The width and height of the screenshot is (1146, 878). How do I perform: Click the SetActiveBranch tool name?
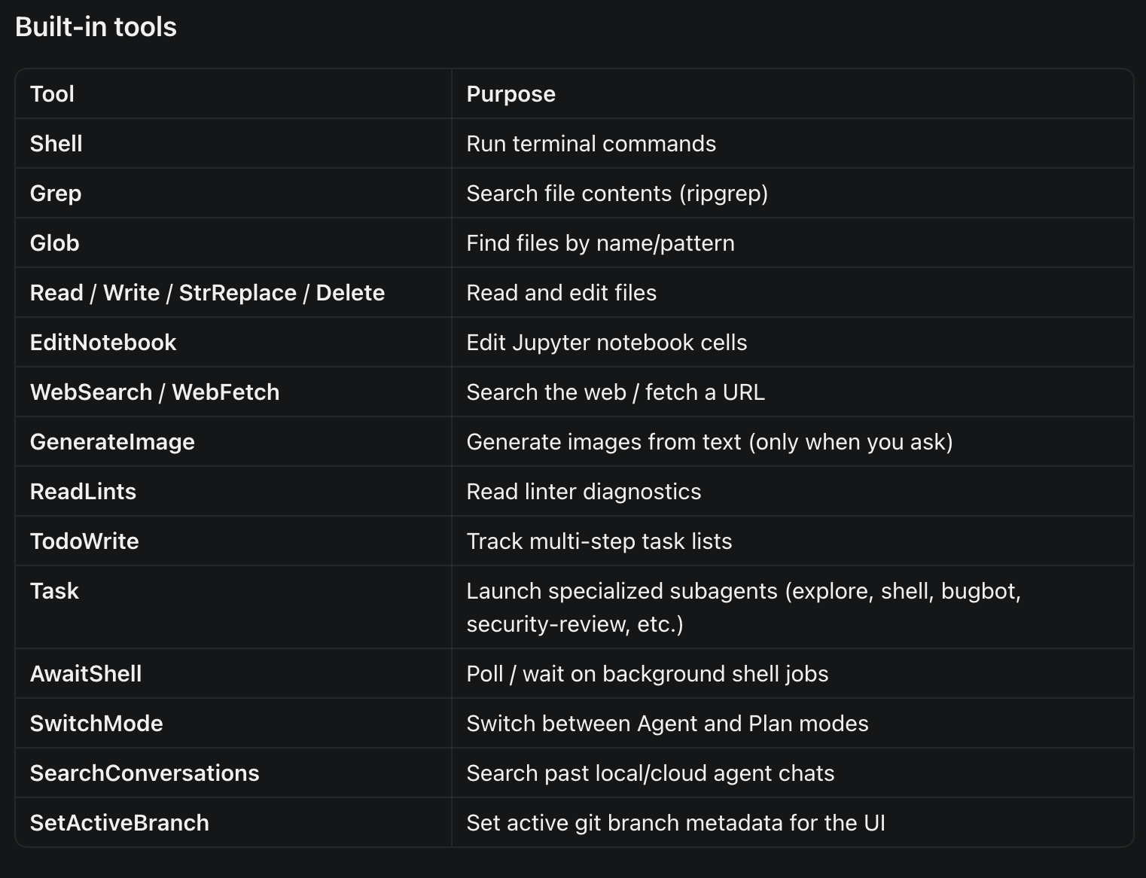point(120,823)
